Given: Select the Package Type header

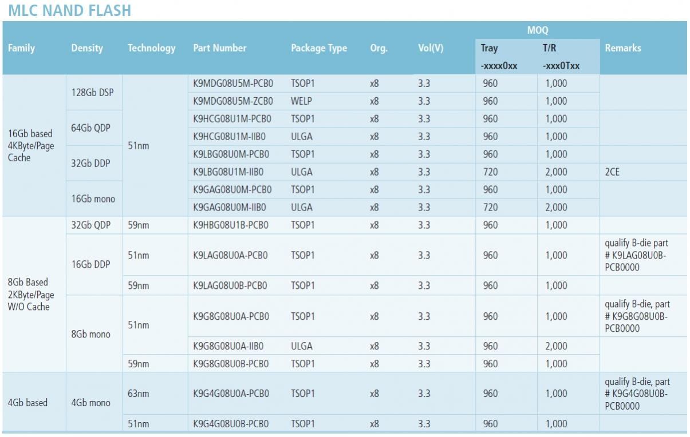Looking at the screenshot, I should [x=319, y=48].
